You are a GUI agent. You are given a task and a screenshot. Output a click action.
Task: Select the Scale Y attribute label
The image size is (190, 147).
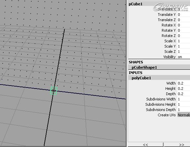[170, 46]
